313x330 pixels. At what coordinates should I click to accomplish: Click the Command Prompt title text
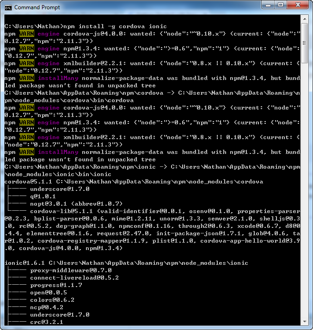tap(37, 7)
